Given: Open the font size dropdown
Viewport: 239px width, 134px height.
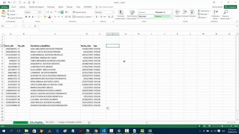Looking at the screenshot, I should click(45, 12).
